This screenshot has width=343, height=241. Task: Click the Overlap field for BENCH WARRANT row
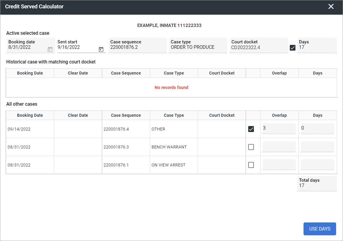[279, 147]
